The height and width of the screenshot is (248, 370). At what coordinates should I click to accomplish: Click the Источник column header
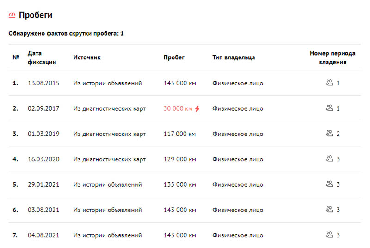click(x=87, y=57)
